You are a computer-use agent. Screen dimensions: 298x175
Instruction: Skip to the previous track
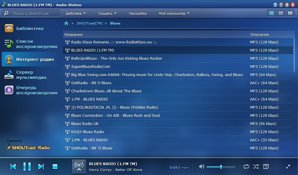[x=13, y=167]
